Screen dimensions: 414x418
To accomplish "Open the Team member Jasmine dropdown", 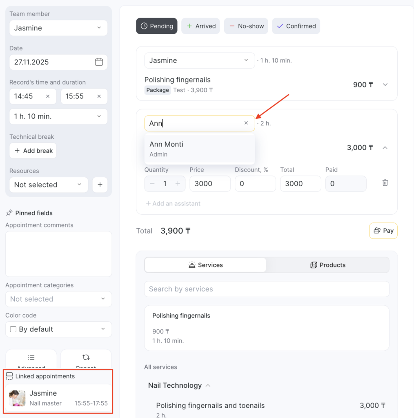I will (58, 28).
